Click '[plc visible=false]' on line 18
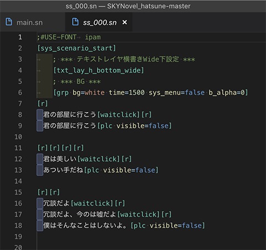This screenshot has width=266, height=250. (x=168, y=226)
